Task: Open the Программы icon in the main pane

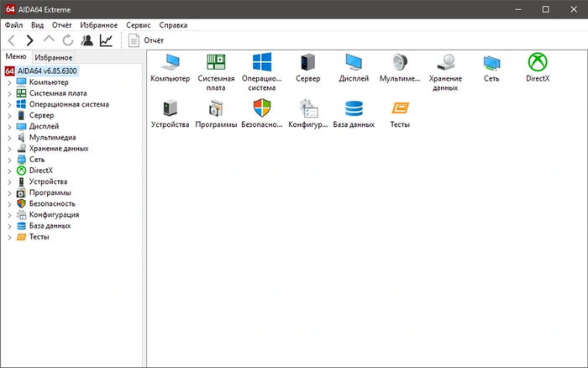Action: tap(216, 108)
